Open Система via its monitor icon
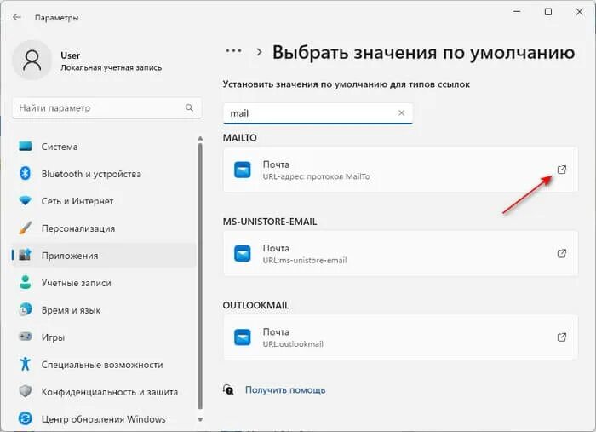Screen dimensions: 596x432 click(26, 147)
